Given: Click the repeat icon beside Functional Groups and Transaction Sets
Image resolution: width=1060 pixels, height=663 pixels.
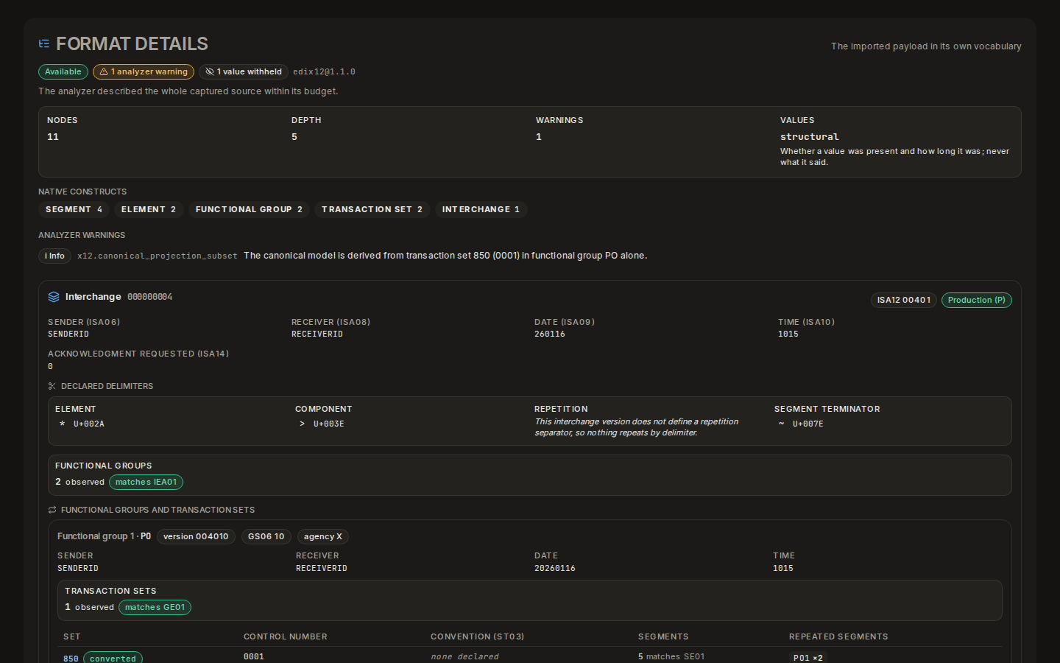Looking at the screenshot, I should [52, 510].
